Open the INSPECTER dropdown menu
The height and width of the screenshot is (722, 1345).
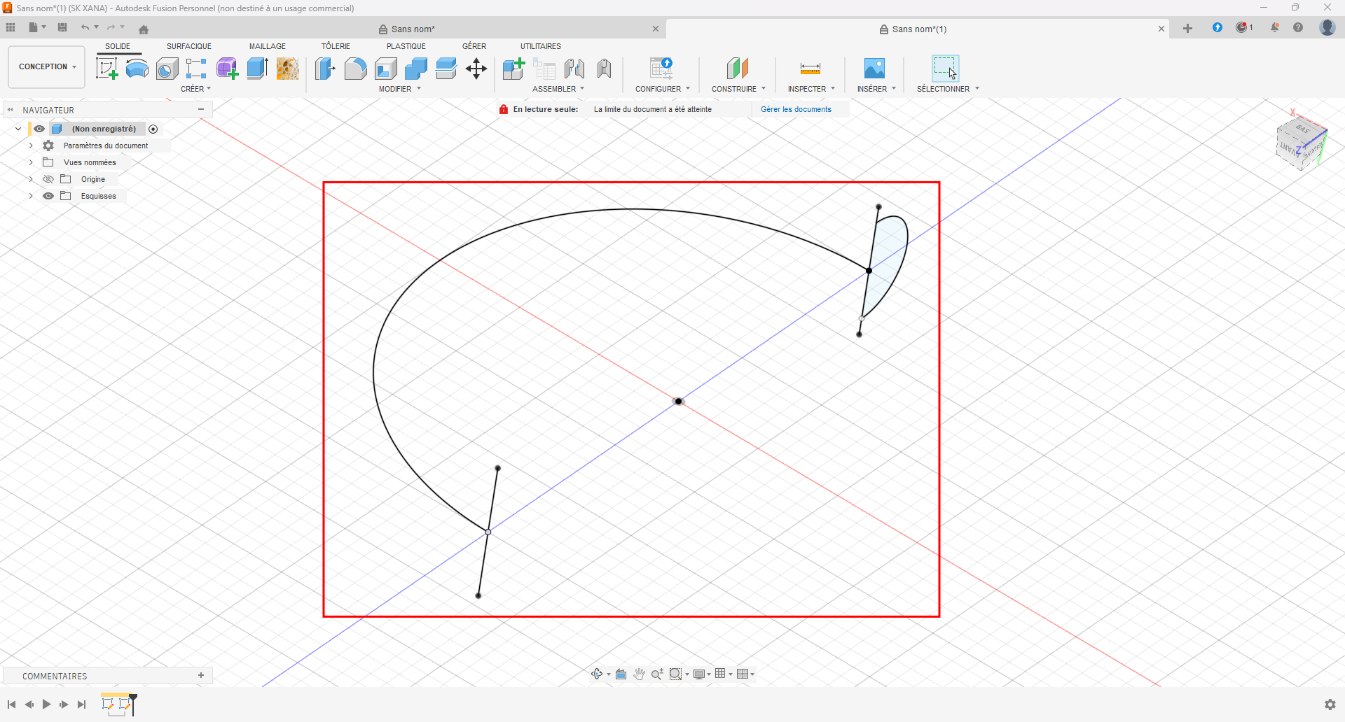(811, 89)
